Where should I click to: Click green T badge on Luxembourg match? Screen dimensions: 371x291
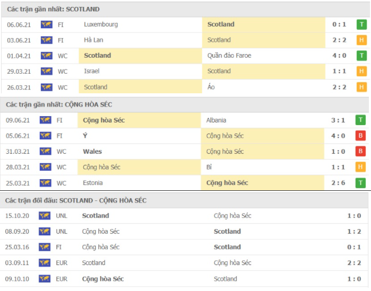(x=361, y=24)
